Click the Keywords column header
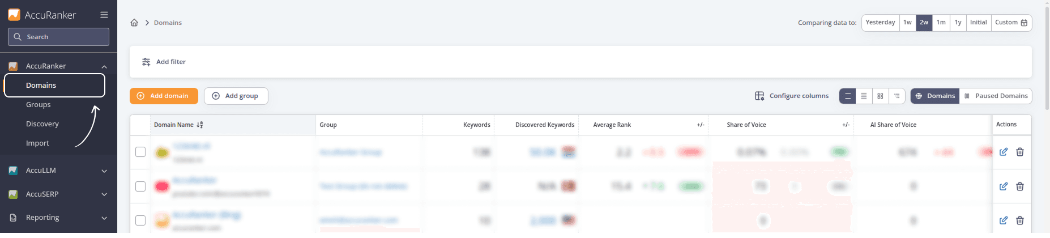 pyautogui.click(x=477, y=125)
